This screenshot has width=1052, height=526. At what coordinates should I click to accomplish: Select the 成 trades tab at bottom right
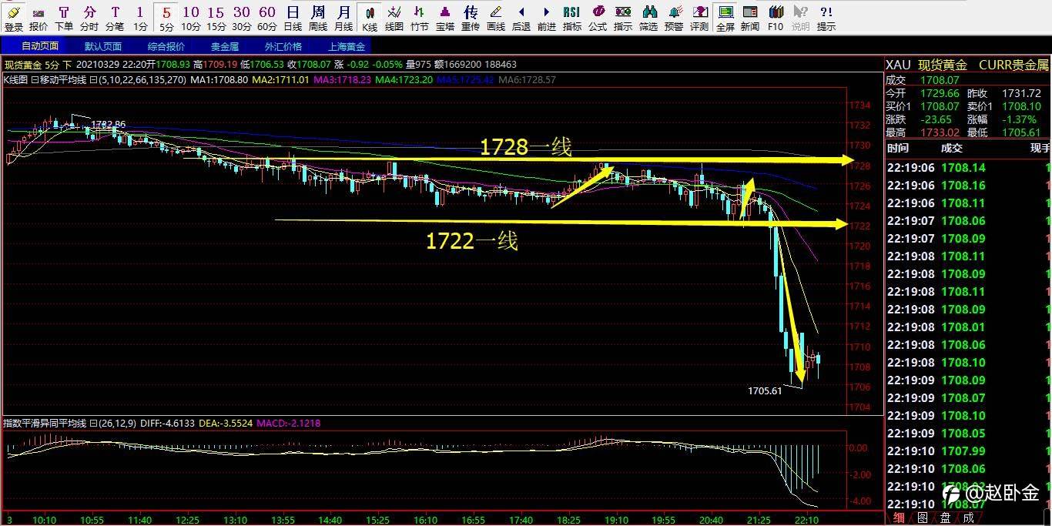(x=968, y=518)
